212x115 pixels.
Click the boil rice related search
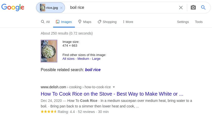pyautogui.click(x=93, y=70)
